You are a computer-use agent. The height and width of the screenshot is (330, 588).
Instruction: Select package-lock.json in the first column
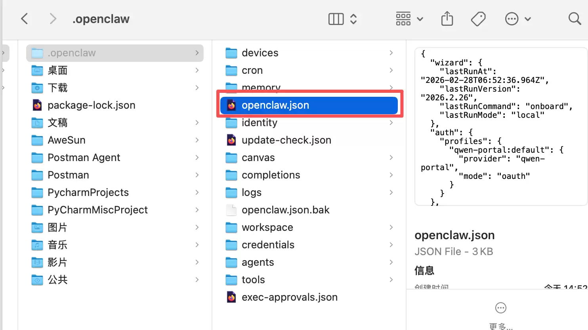pos(91,105)
